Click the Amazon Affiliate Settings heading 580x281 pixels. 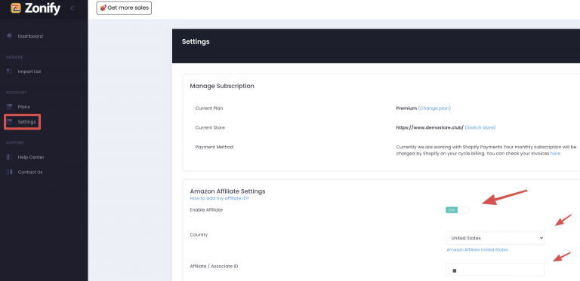coord(227,191)
